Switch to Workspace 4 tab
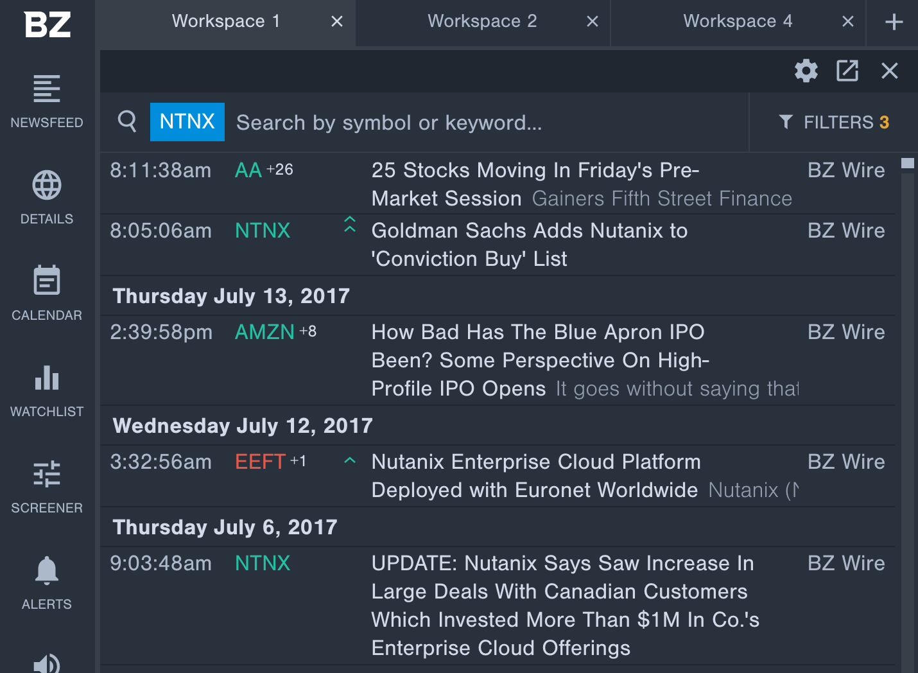The image size is (918, 673). [738, 22]
